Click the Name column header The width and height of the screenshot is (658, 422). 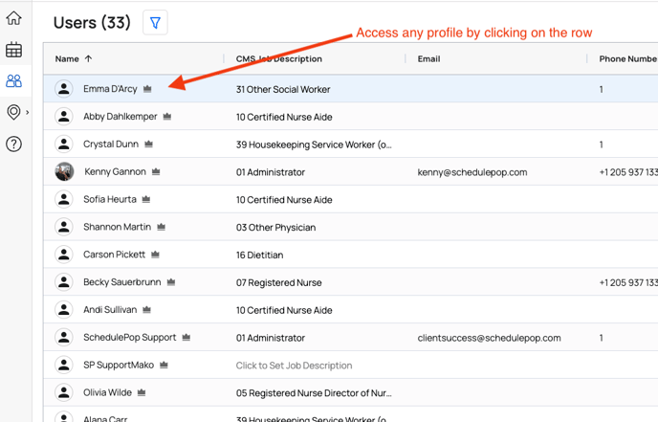click(67, 58)
